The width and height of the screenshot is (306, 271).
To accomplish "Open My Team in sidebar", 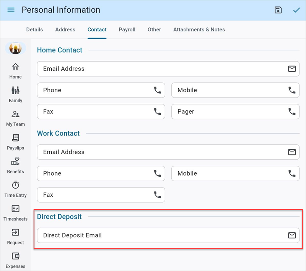I will [x=15, y=118].
